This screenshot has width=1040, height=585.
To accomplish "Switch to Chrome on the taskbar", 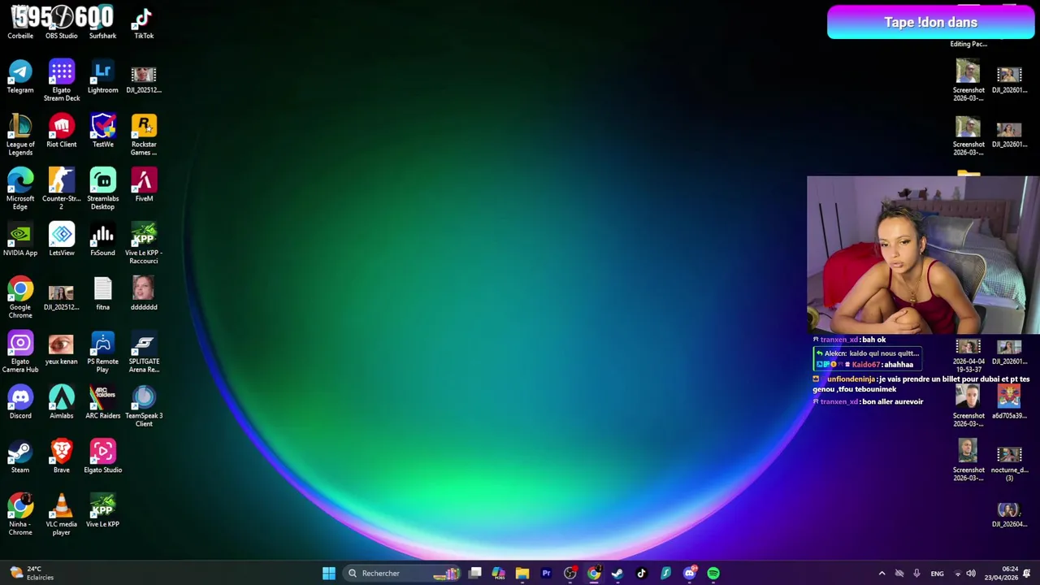I will [x=594, y=574].
